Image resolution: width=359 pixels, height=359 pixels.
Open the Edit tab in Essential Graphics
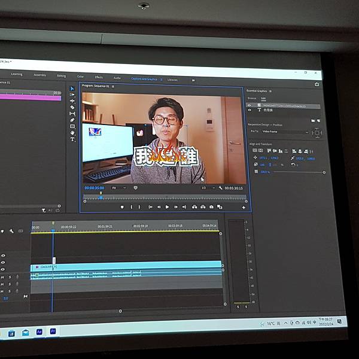pos(263,99)
